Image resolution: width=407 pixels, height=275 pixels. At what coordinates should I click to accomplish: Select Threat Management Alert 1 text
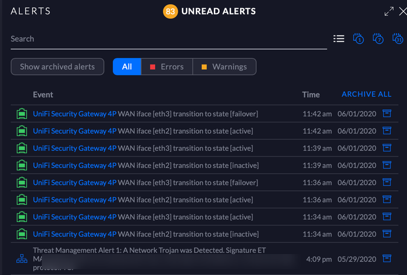tap(77, 251)
